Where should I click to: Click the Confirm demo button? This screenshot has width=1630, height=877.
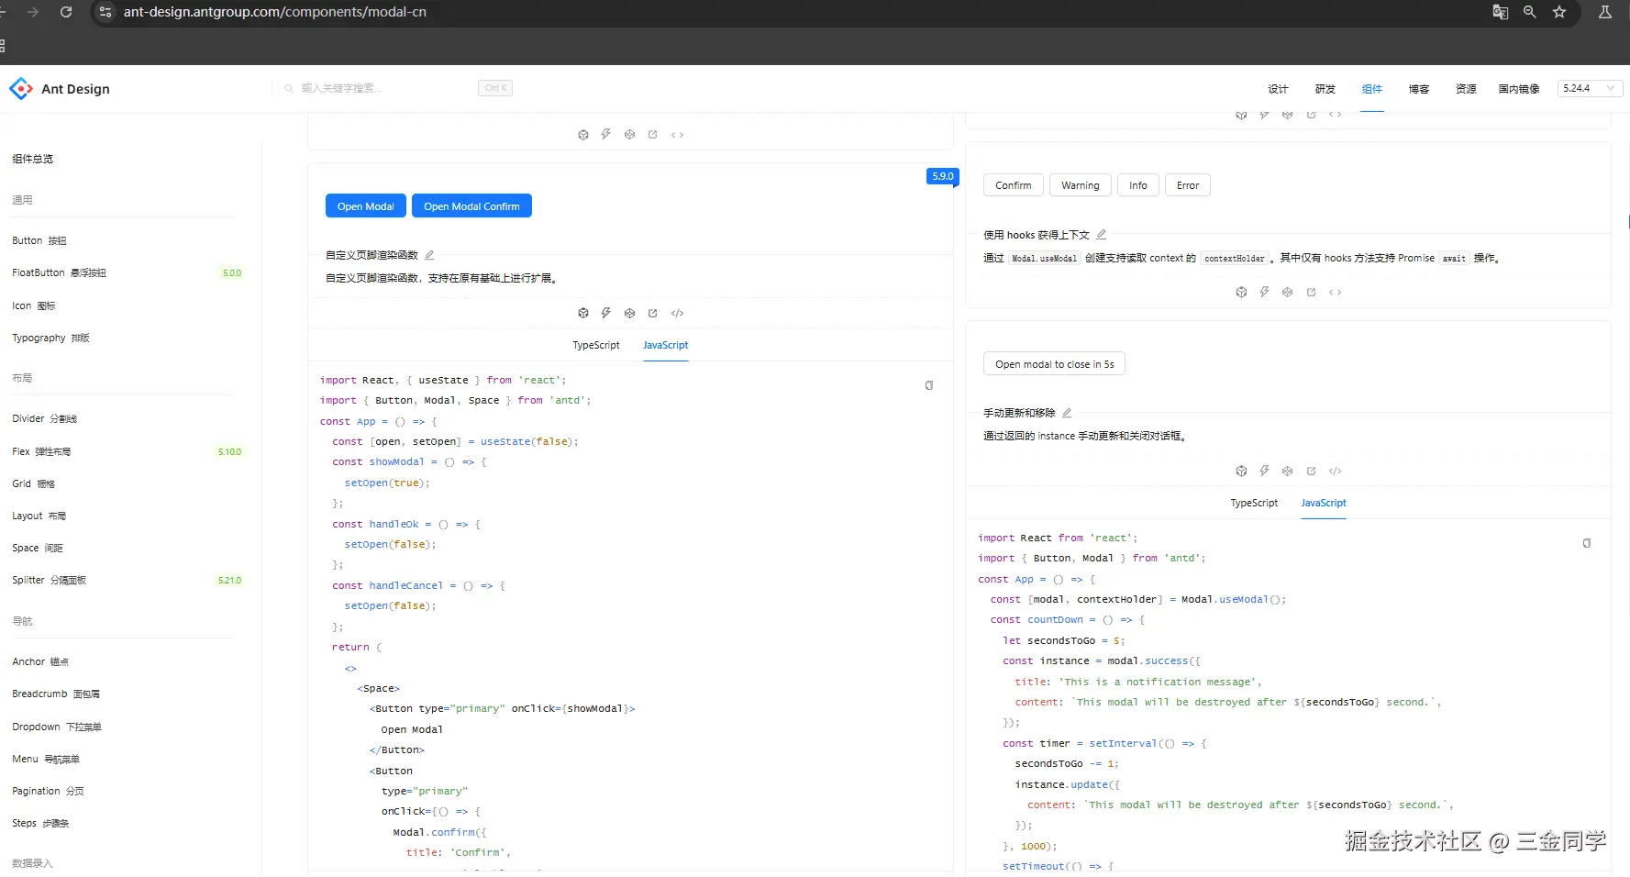click(1014, 185)
